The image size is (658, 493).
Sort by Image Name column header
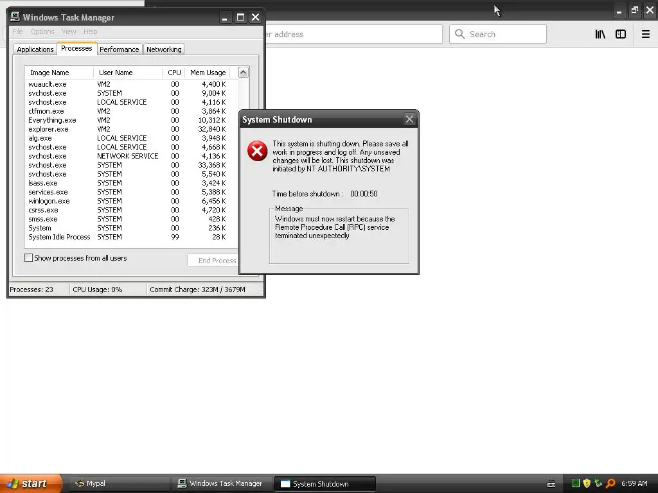click(59, 73)
